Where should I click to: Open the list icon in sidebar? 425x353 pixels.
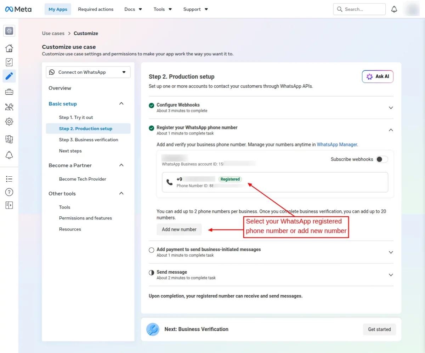(x=9, y=179)
